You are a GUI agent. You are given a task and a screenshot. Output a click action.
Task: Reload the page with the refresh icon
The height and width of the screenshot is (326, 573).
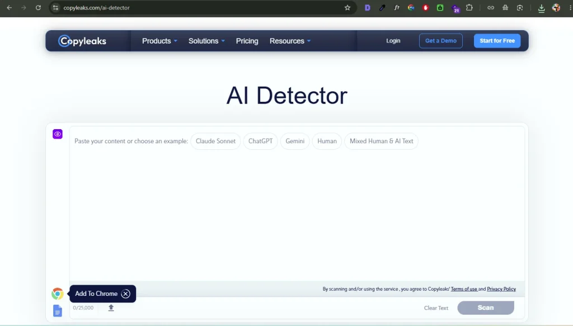pos(38,7)
